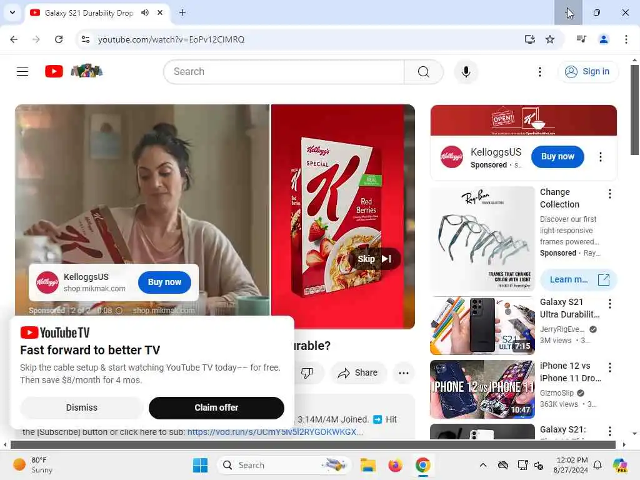Viewport: 640px width, 480px height.
Task: Bookmark this page with star icon
Action: coord(550,39)
